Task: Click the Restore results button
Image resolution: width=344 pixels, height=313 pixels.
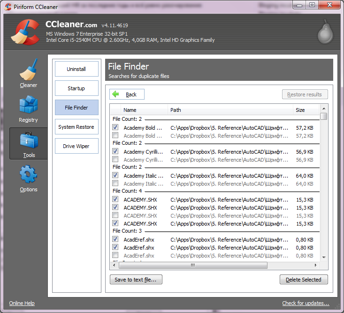Action: 305,94
